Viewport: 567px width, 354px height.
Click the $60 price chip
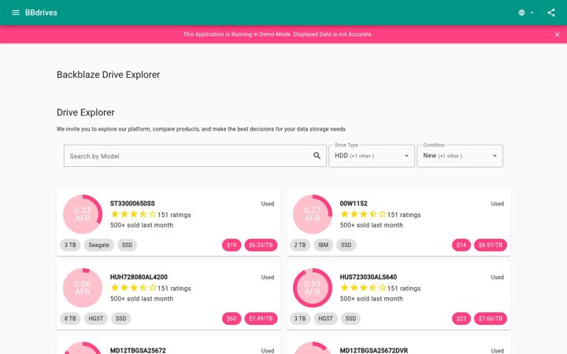[232, 319]
